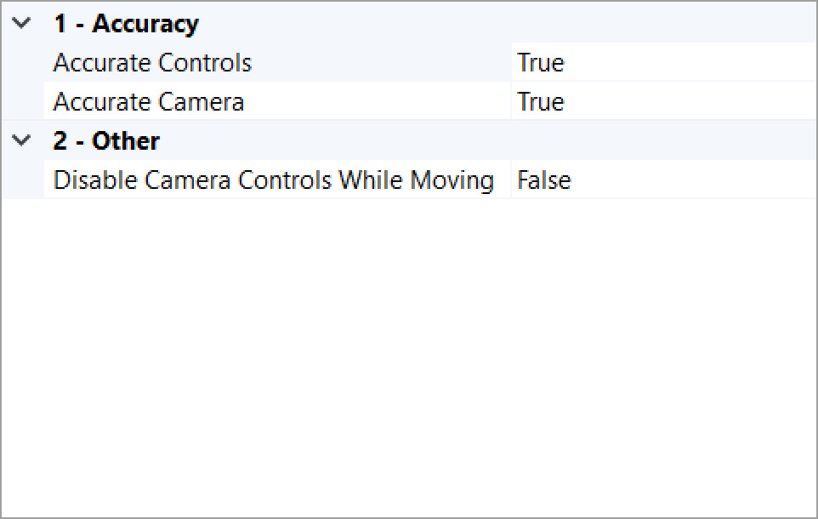Screen dimensions: 818x519
Task: Click the left gutter beside Accurate Camera row
Action: [22, 102]
